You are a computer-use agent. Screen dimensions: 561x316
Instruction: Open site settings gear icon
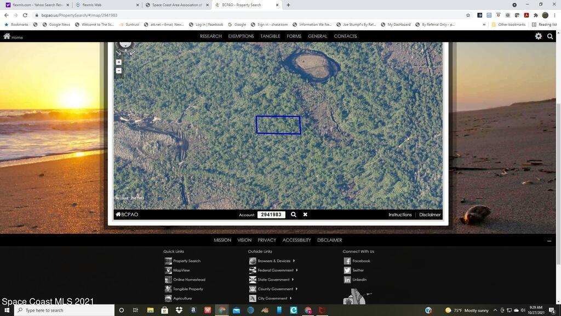click(538, 36)
